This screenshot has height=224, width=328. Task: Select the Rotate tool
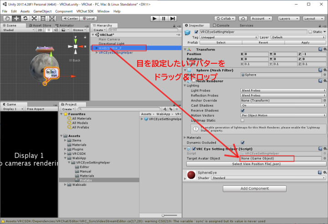coord(26,18)
